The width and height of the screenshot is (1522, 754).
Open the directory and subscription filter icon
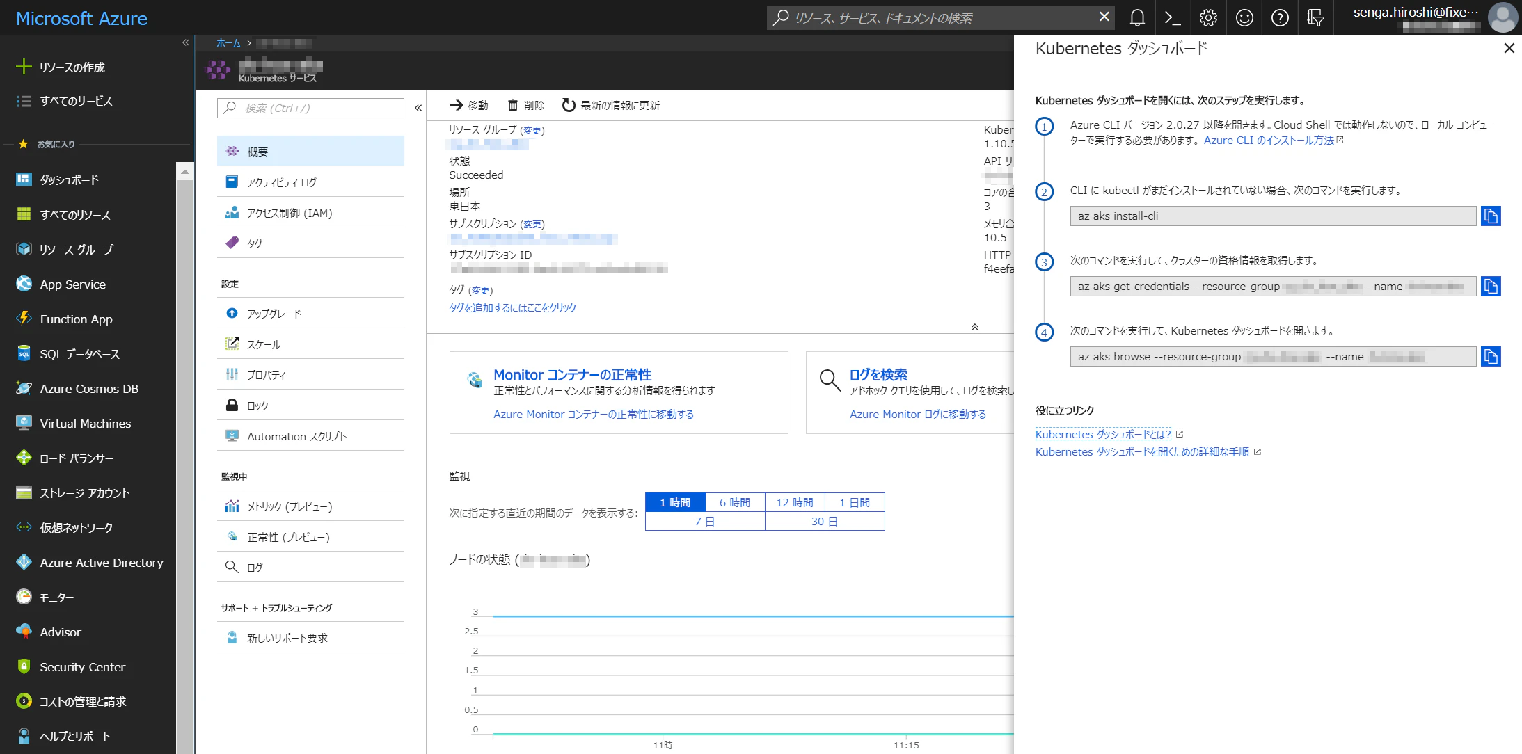click(1315, 18)
